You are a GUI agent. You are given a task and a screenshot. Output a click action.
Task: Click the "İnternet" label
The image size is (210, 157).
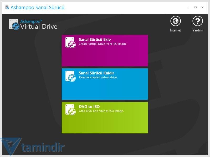[175, 30]
